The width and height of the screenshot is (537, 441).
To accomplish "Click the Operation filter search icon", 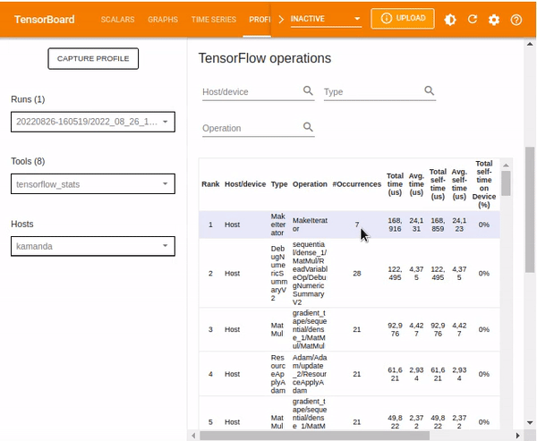I will click(x=308, y=127).
